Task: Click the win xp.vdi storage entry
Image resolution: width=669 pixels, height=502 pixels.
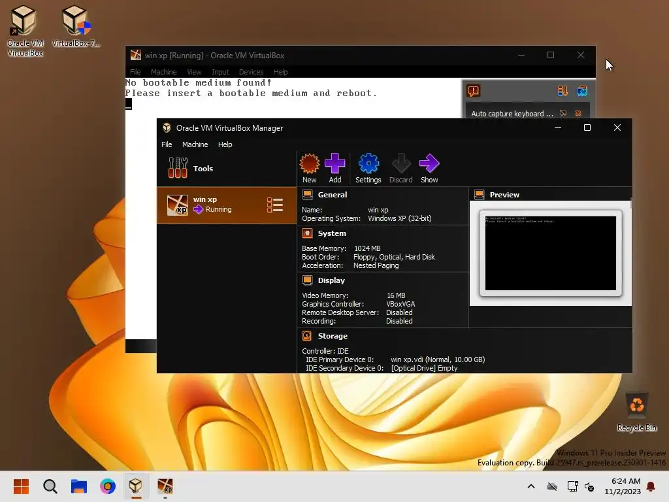Action: [x=438, y=360]
